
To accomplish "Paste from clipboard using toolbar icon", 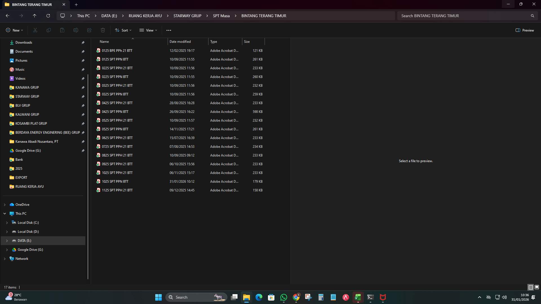I will (x=62, y=30).
